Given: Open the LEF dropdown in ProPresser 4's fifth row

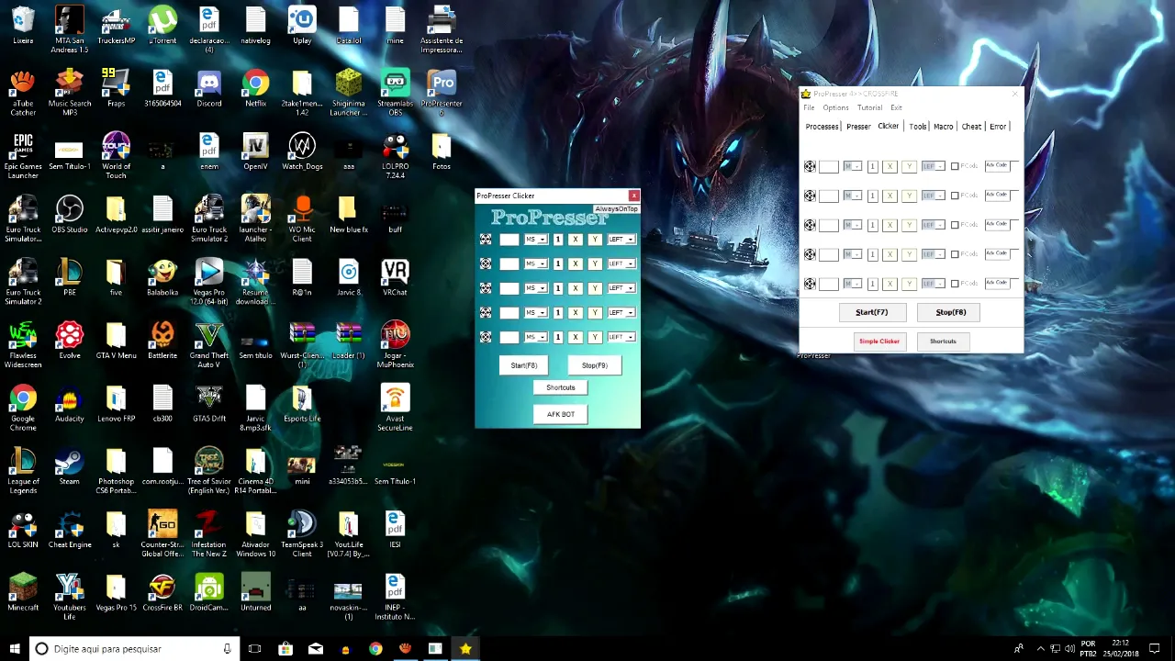Looking at the screenshot, I should (x=934, y=284).
